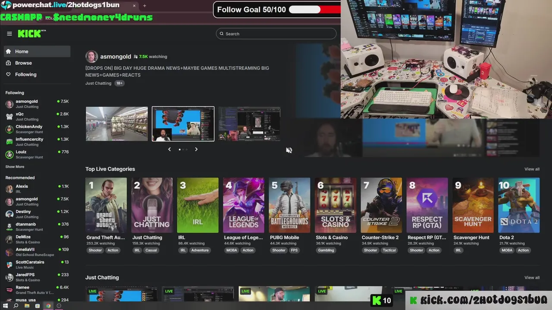Click FPS tag under PUBG Mobile
The image size is (552, 310).
coord(294,250)
